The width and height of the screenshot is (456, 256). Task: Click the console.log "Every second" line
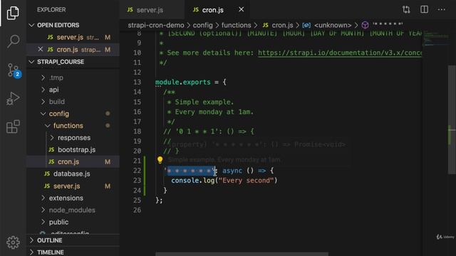[224, 181]
